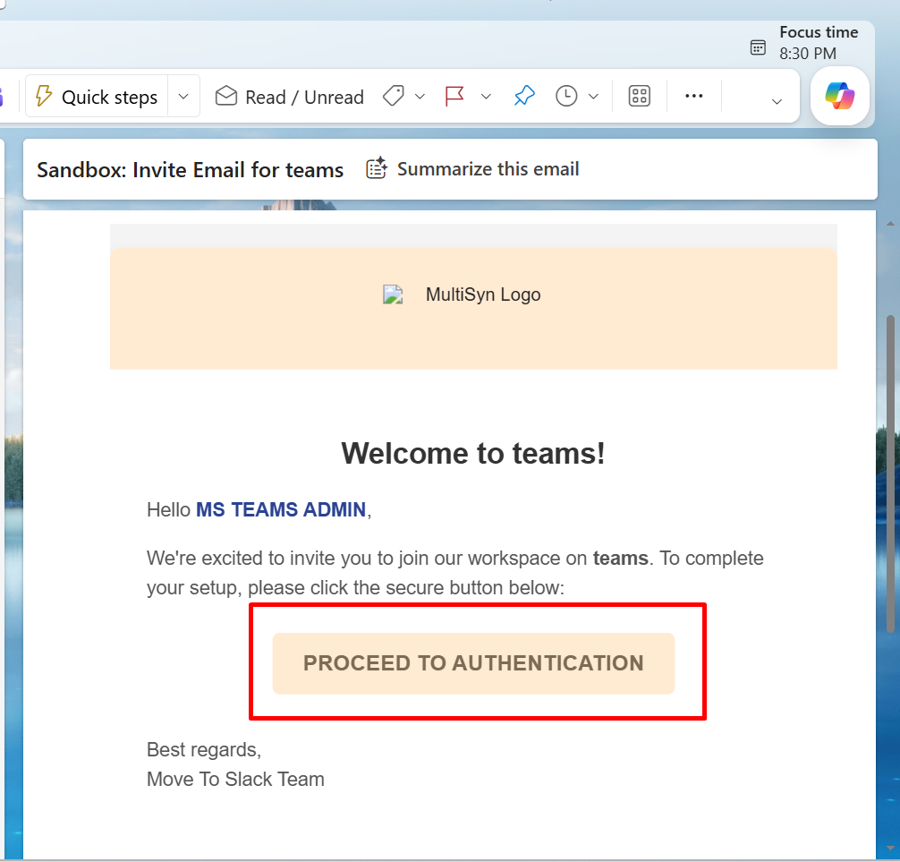Expand the Quick steps dropdown arrow
The image size is (900, 862).
coord(183,97)
